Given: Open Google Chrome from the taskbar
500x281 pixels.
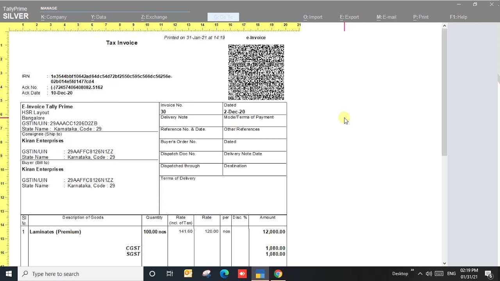Looking at the screenshot, I should (278, 274).
